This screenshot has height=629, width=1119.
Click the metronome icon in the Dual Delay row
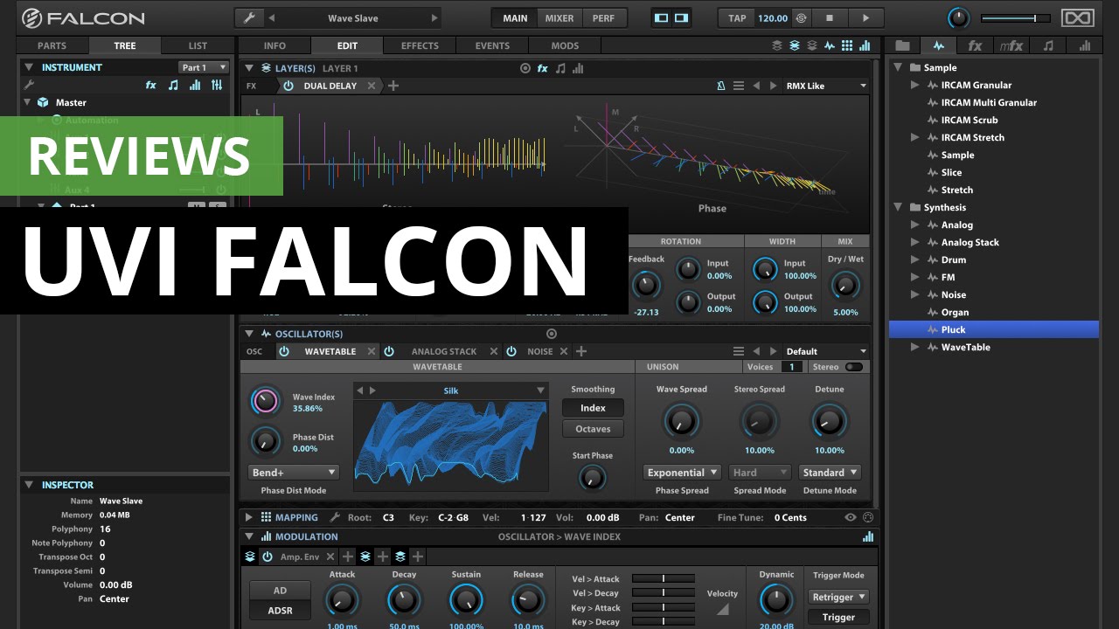[721, 86]
